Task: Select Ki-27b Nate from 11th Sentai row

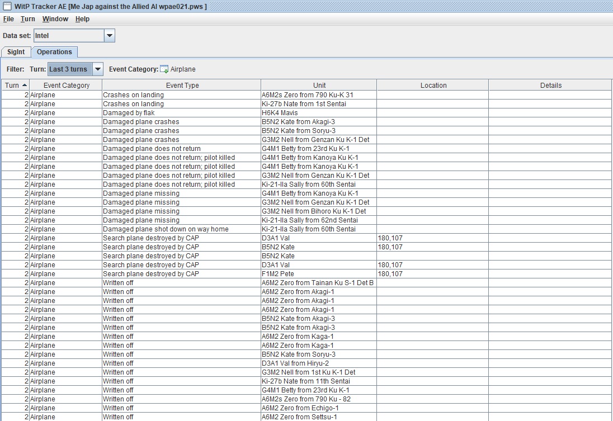Action: 306,381
